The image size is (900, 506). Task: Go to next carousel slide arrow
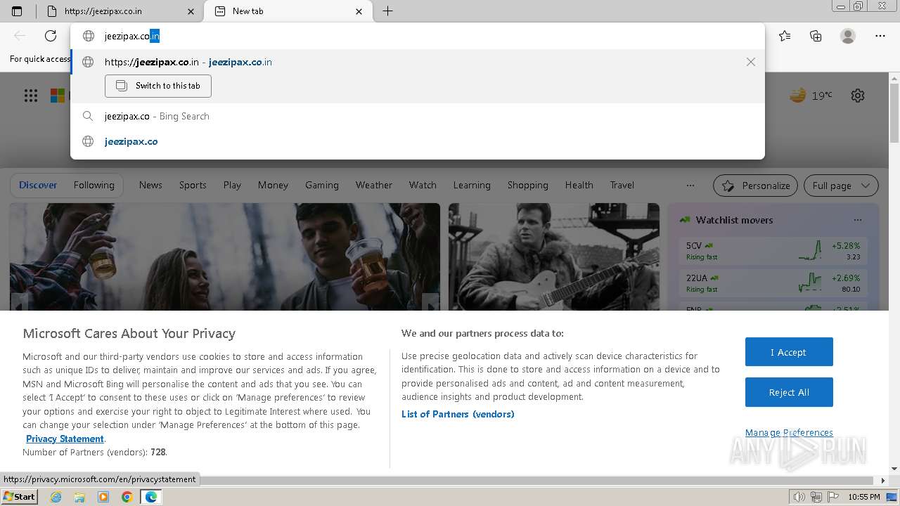[431, 303]
